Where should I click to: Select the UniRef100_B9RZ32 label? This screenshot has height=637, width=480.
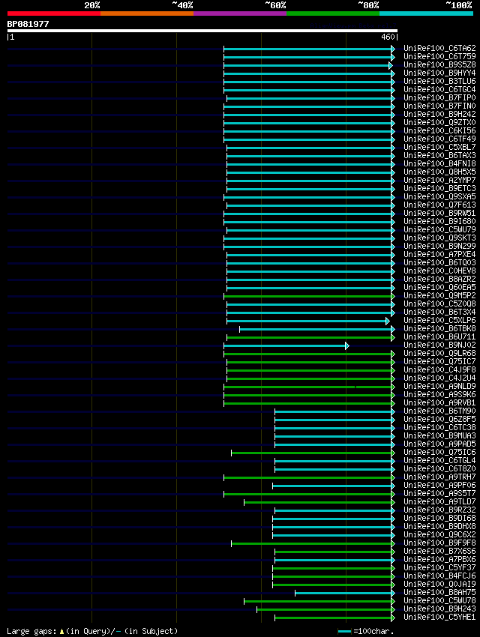click(x=439, y=510)
